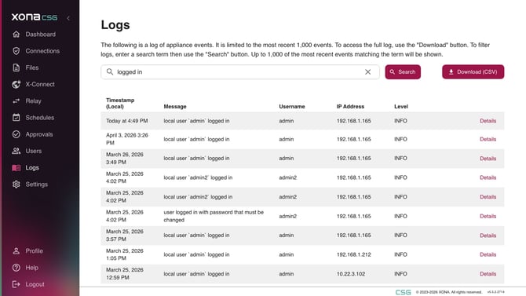Click the Settings gear icon

[x=16, y=185]
